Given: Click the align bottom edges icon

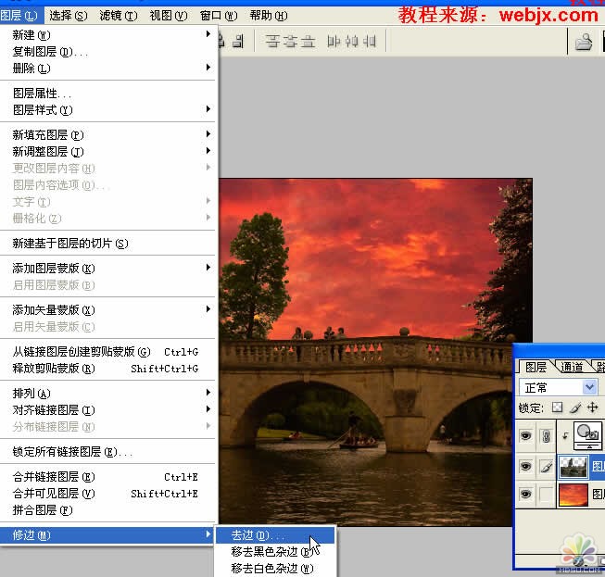Looking at the screenshot, I should click(308, 42).
